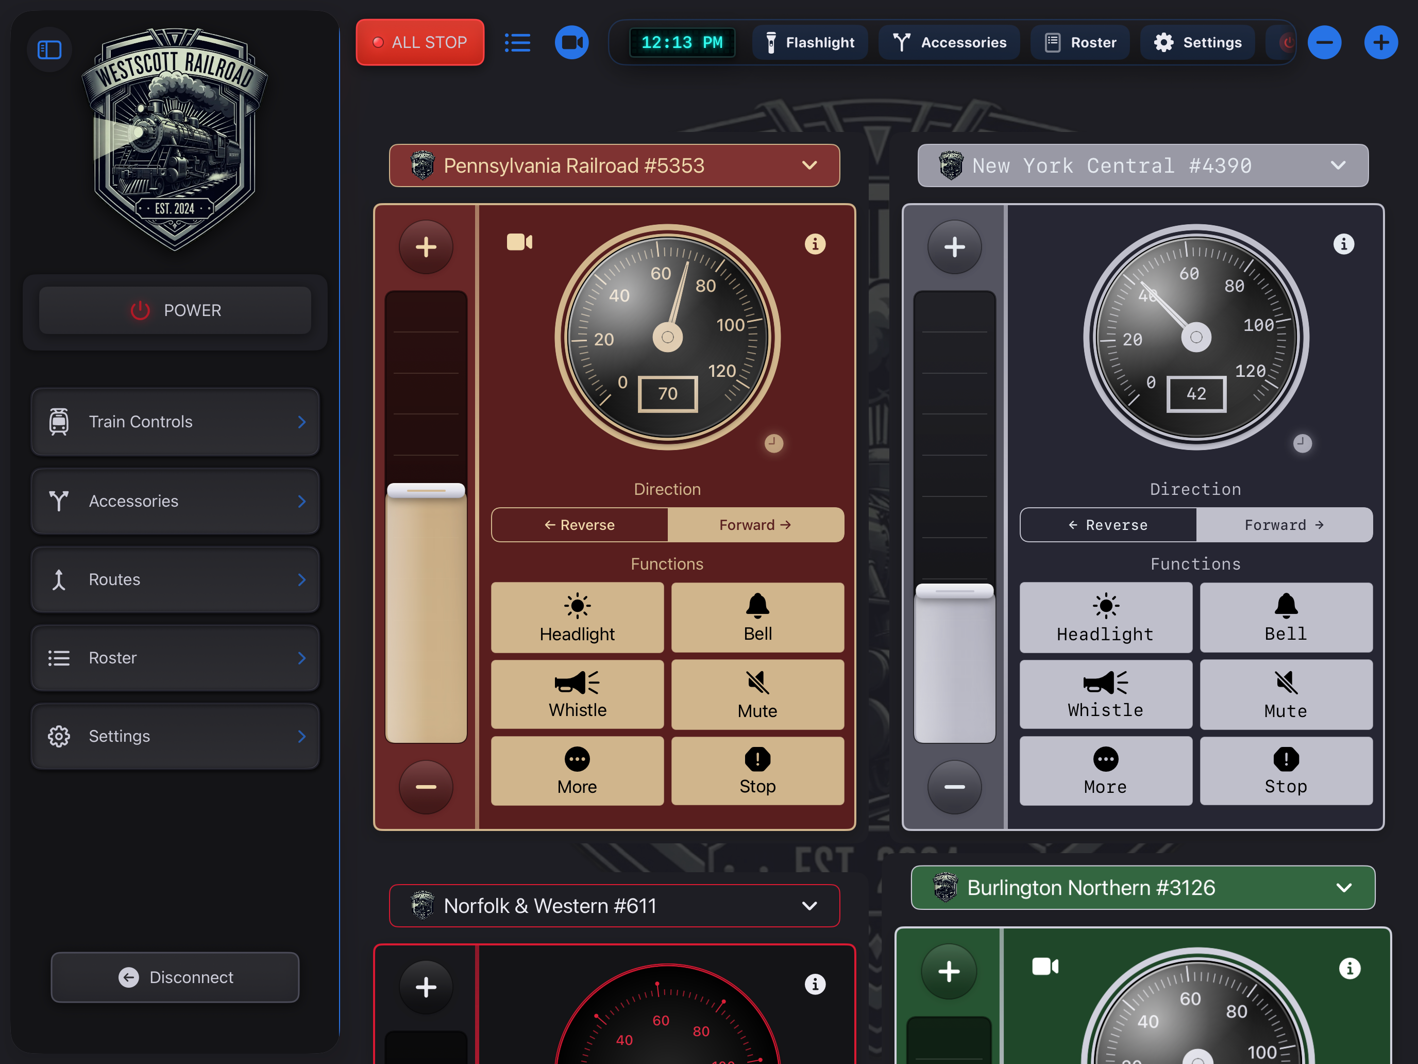Open Flashlight from the top toolbar
1418x1064 pixels.
click(x=811, y=42)
